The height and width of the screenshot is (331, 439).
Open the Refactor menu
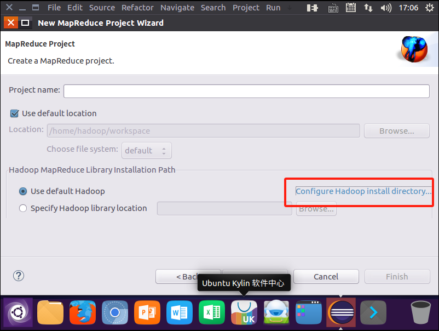[137, 7]
